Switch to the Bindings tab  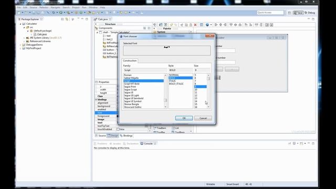click(x=126, y=135)
